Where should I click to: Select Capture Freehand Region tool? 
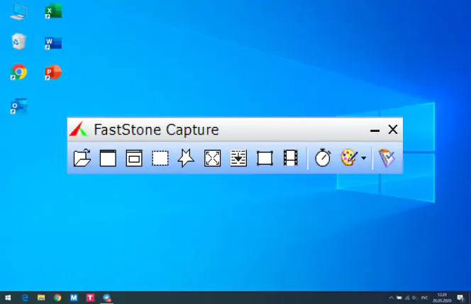[x=186, y=158]
